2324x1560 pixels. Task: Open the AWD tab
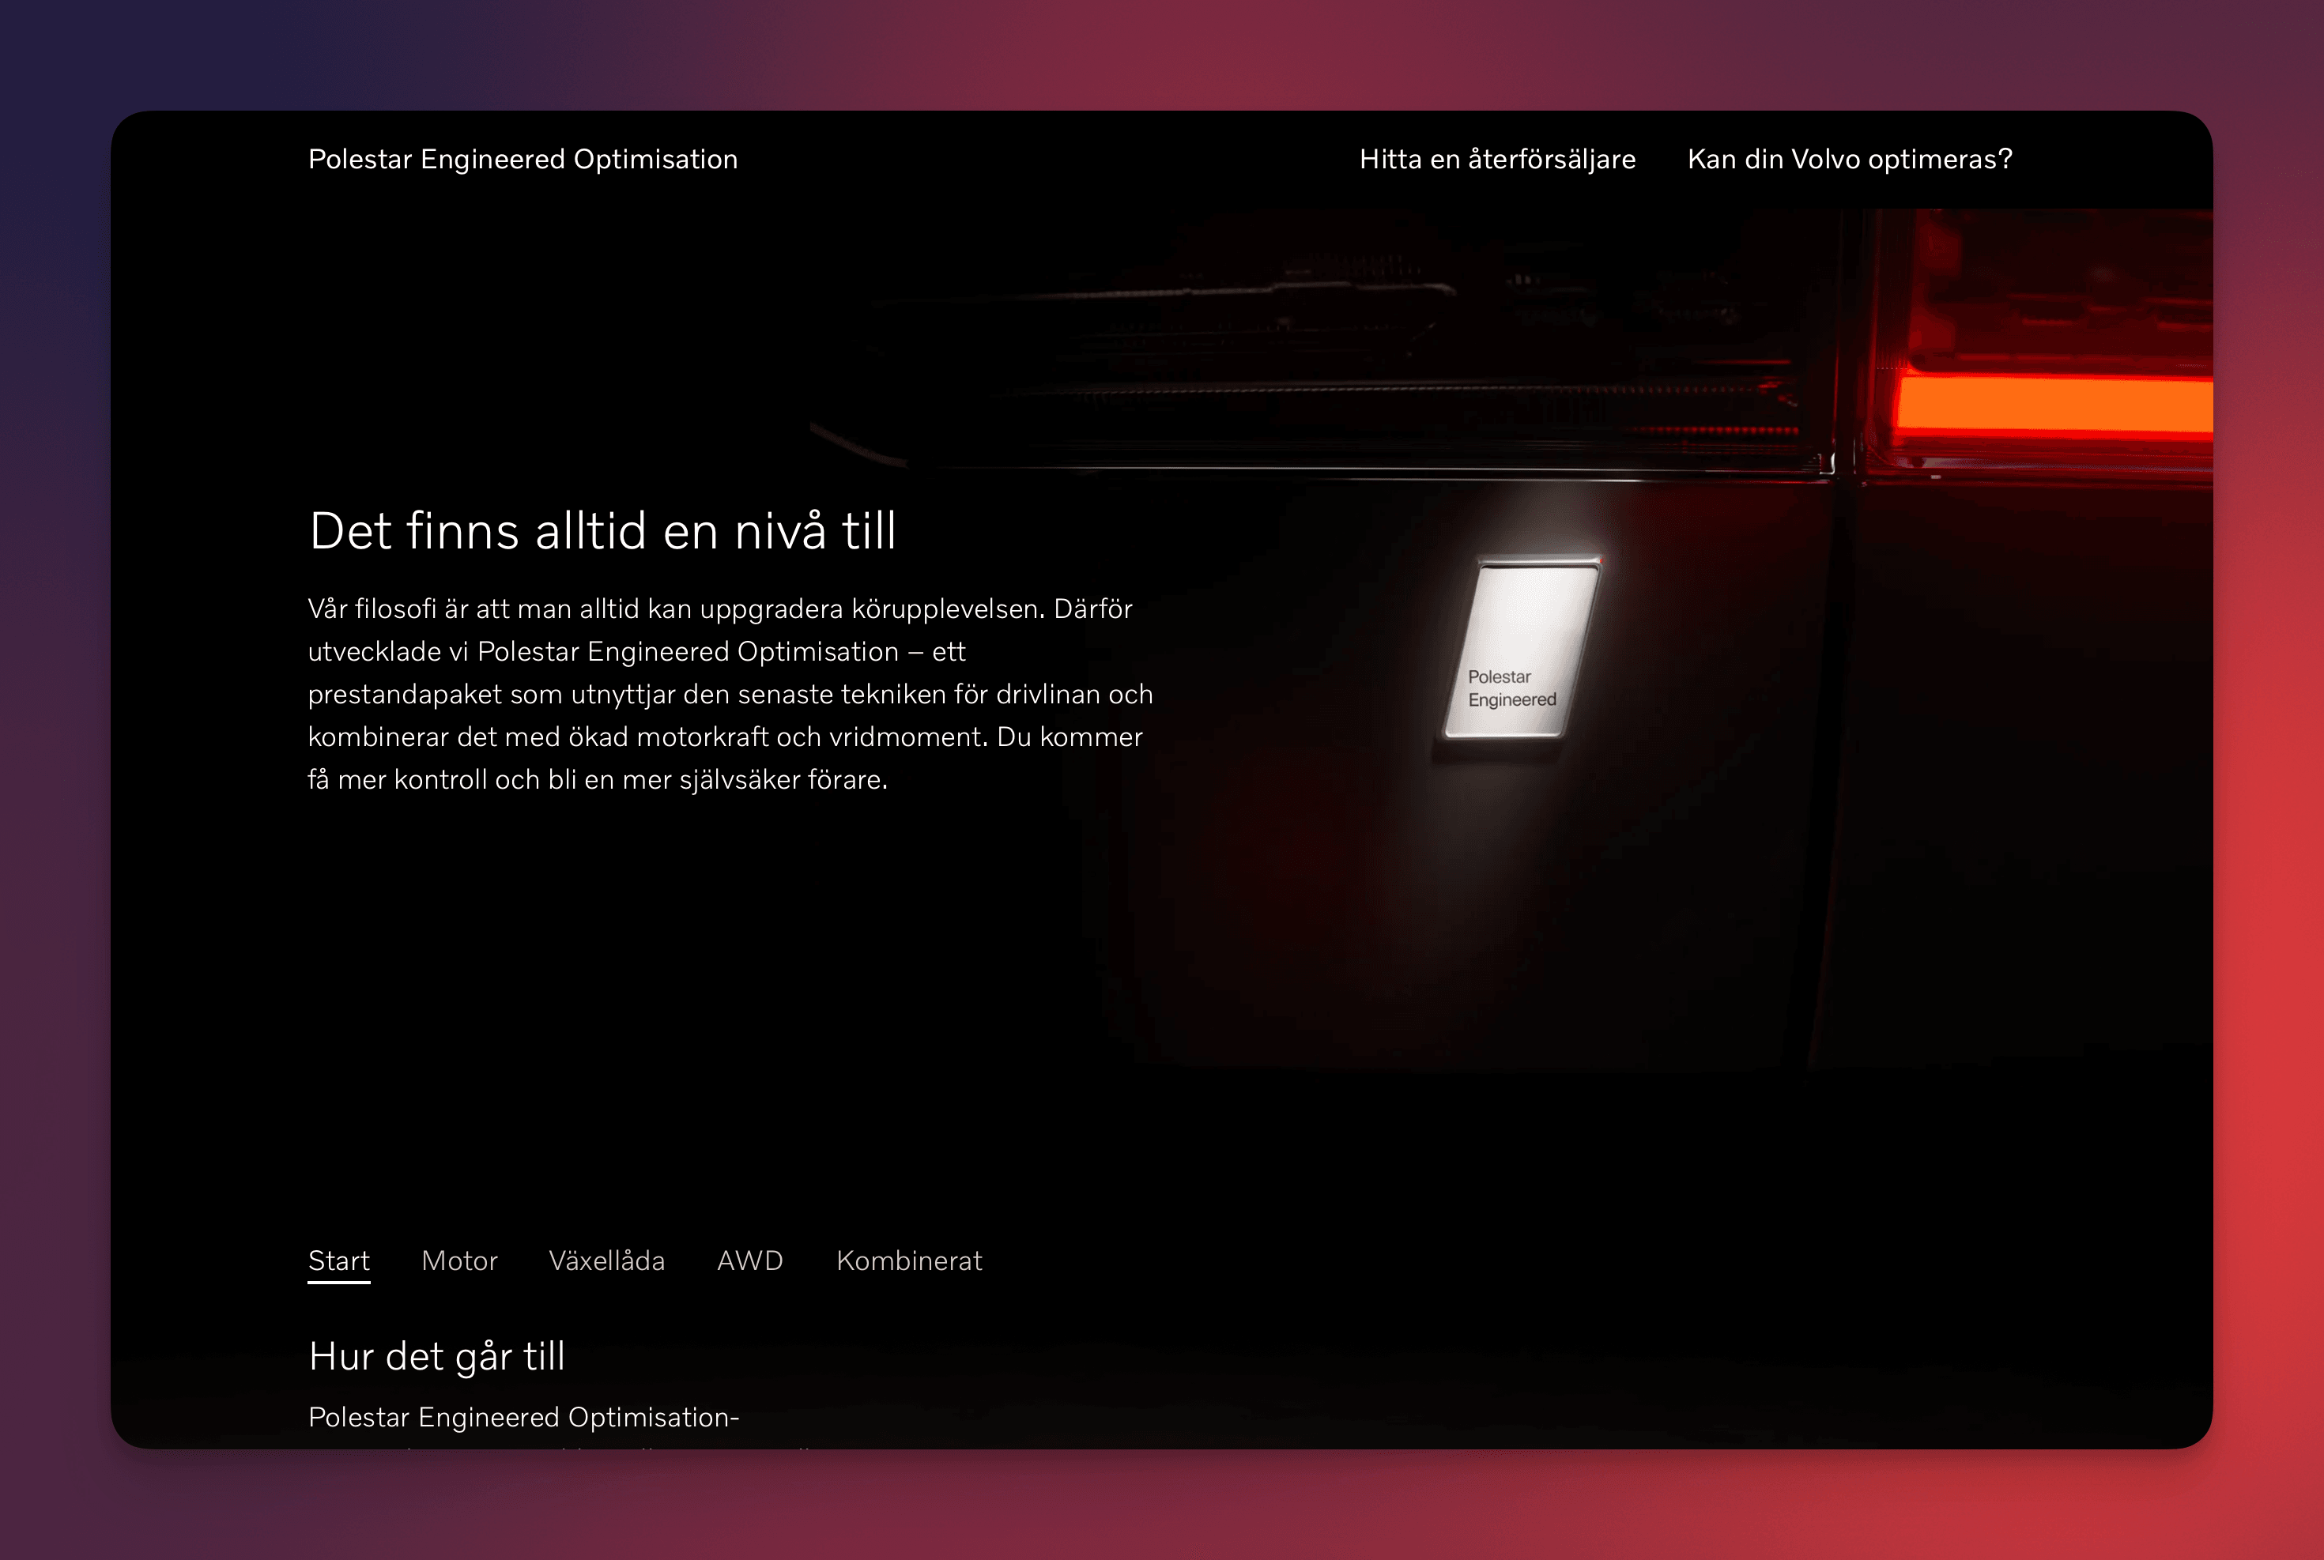coord(749,1260)
